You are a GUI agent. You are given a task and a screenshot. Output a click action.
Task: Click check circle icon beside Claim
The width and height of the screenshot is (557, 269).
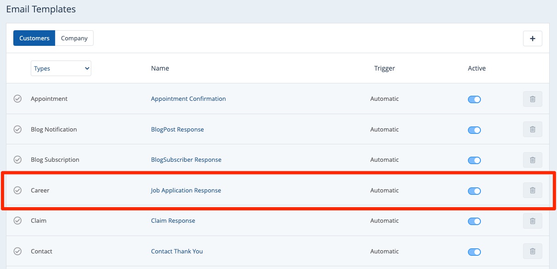pyautogui.click(x=17, y=220)
